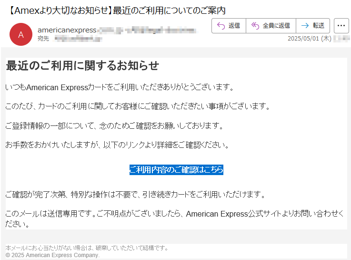Click the paragraph starting このたび、カードのご利用に関して
351x260 pixels.
click(138, 106)
